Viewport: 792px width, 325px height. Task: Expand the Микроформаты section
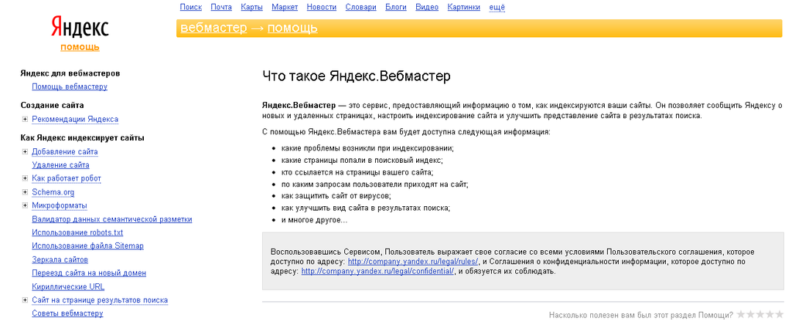(x=25, y=205)
